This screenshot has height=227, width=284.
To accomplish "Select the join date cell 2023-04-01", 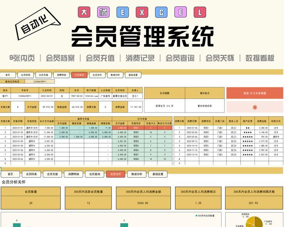I will tap(47, 96).
